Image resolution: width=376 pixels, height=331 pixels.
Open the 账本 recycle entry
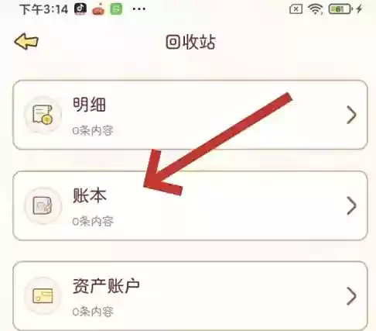pyautogui.click(x=190, y=205)
